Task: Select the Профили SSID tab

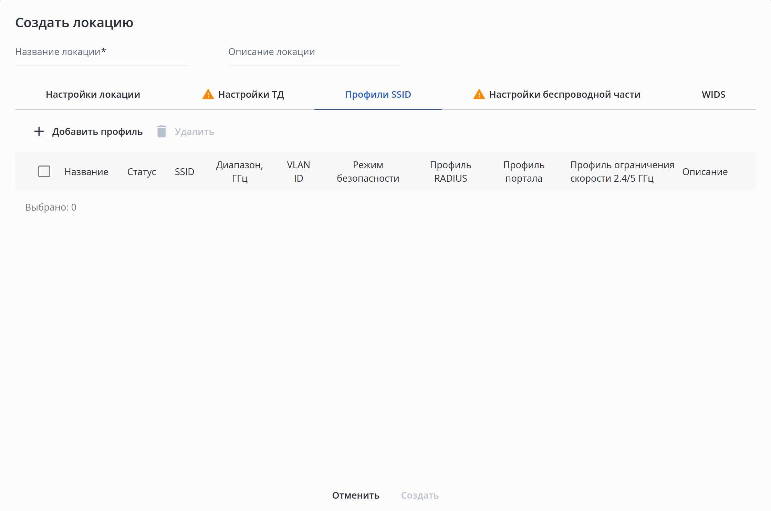Action: [378, 95]
